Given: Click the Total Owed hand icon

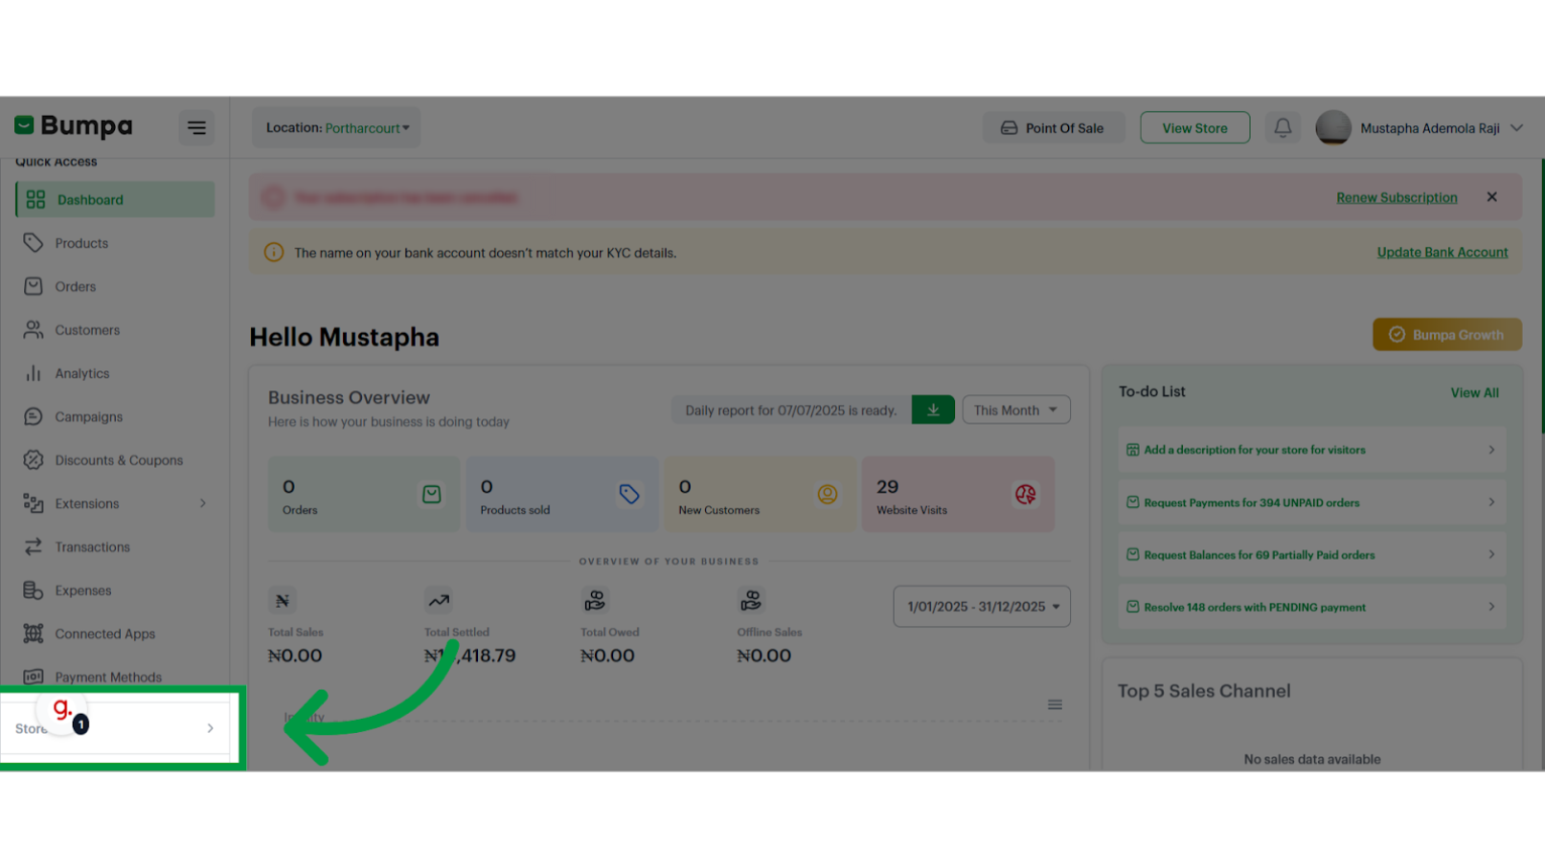Looking at the screenshot, I should [595, 601].
